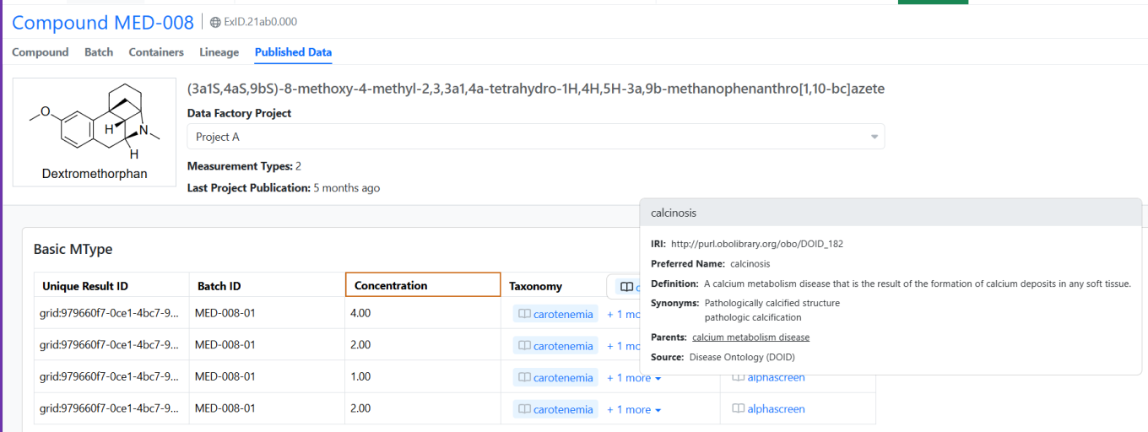This screenshot has width=1148, height=432.
Task: Click the MED-008-01 batch cell in the 1.00 concentration row
Action: tap(267, 376)
